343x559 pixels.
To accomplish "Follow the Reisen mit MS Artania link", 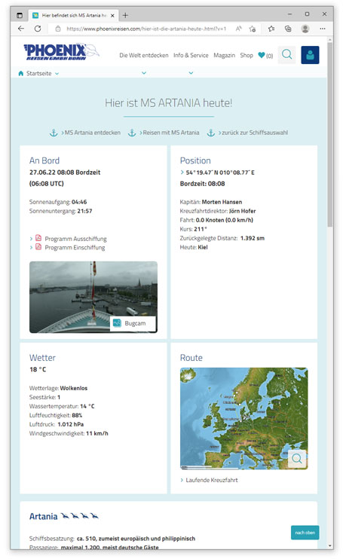I will [171, 133].
